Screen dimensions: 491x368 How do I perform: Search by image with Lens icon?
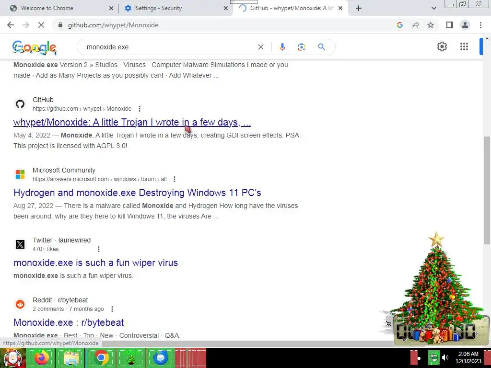point(301,47)
